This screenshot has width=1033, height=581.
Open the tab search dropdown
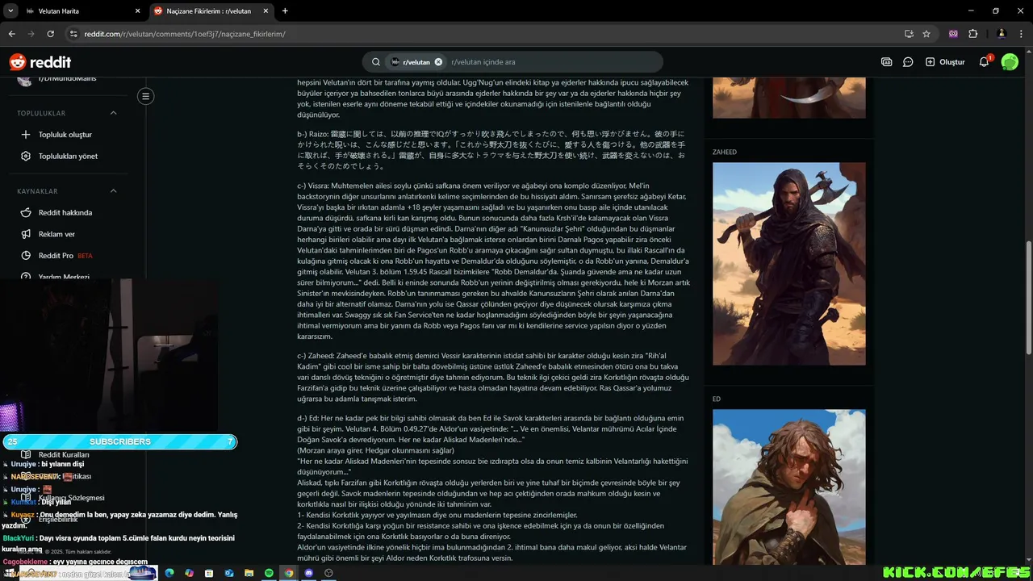(x=10, y=11)
